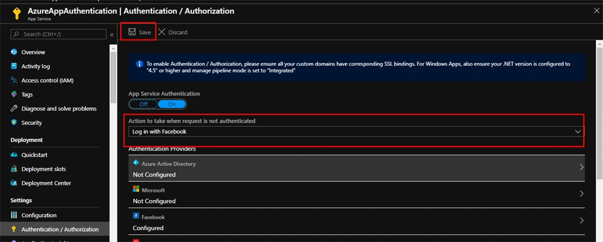Click the 'Deployment' section header text
This screenshot has height=242, width=603.
coord(26,140)
